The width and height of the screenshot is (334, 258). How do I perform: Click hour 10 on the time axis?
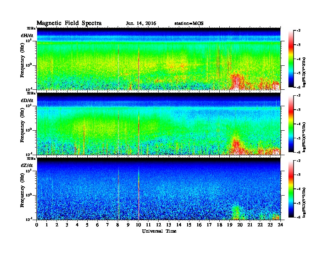point(138,225)
